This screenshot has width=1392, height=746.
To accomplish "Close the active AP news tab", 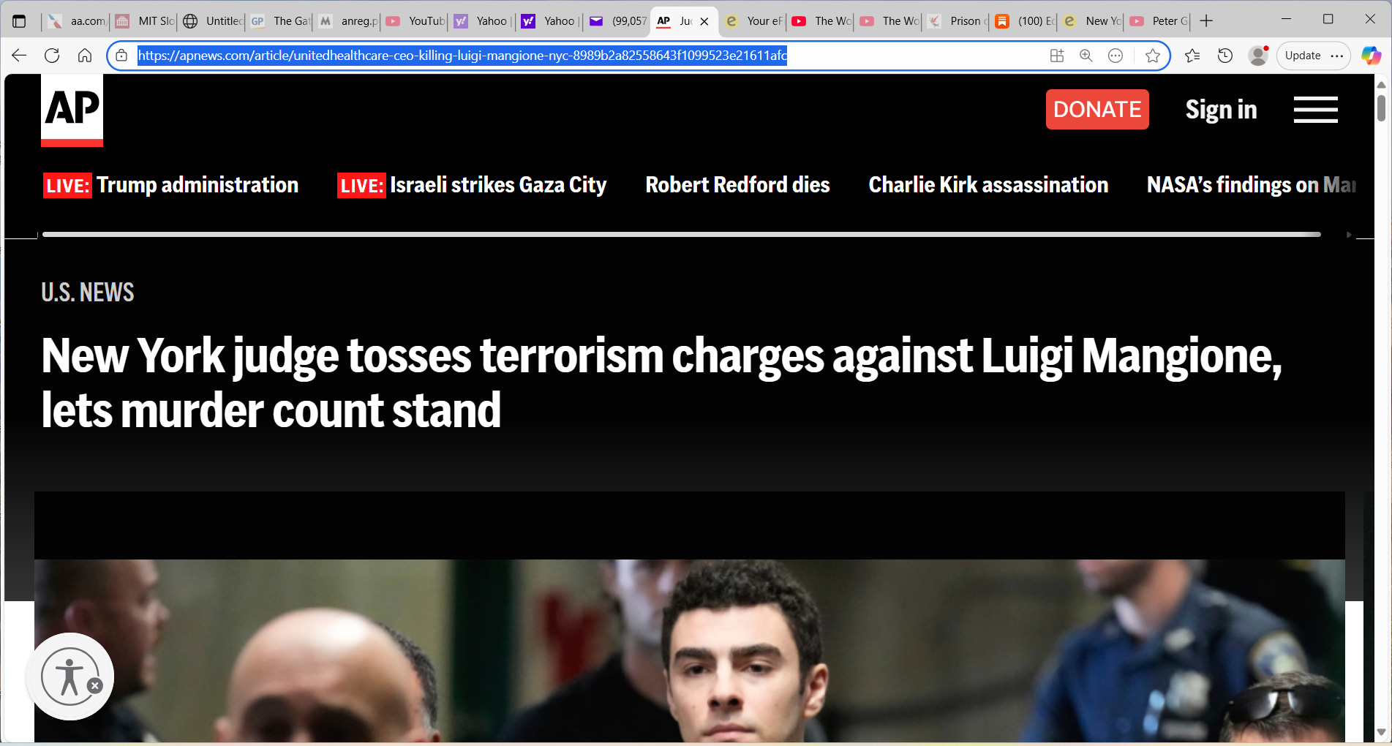I will (704, 21).
